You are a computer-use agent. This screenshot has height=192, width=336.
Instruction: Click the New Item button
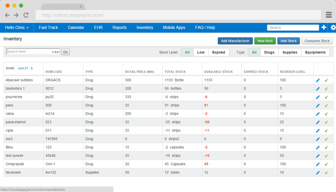[x=265, y=41]
